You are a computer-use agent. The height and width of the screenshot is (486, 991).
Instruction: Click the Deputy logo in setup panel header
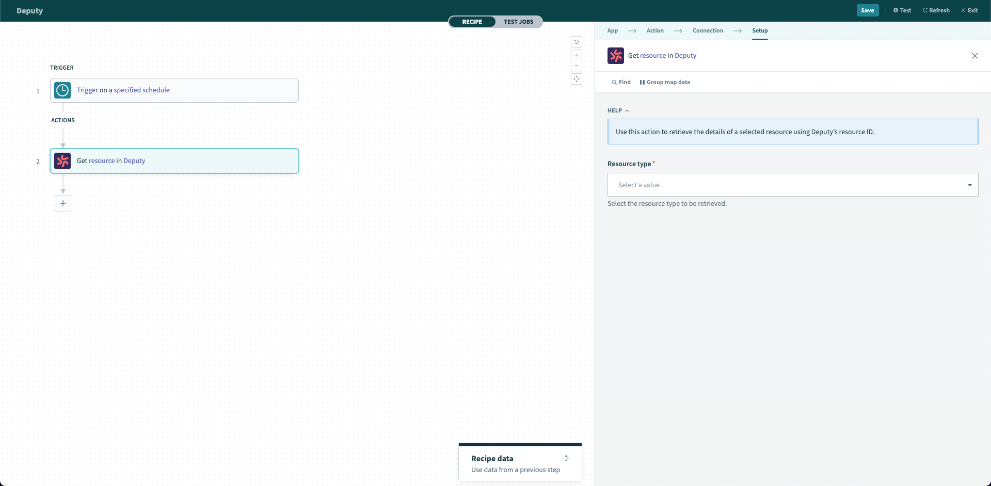coord(616,56)
